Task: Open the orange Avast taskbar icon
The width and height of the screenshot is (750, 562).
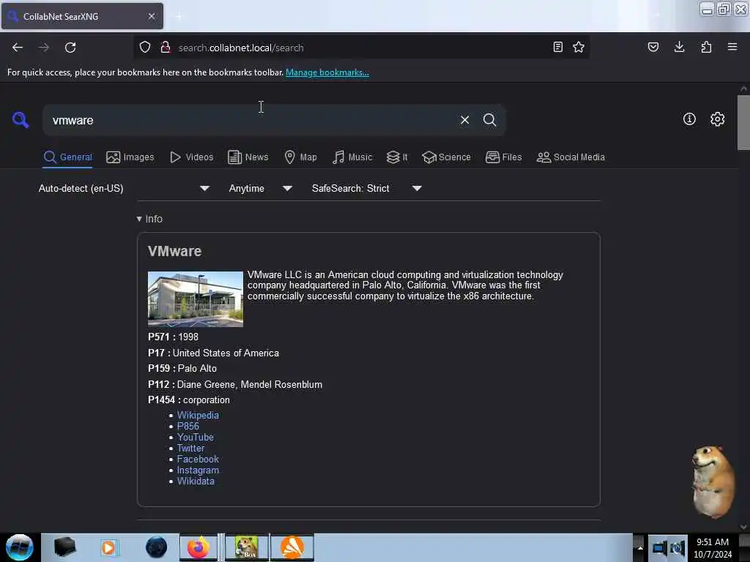Action: [292, 547]
